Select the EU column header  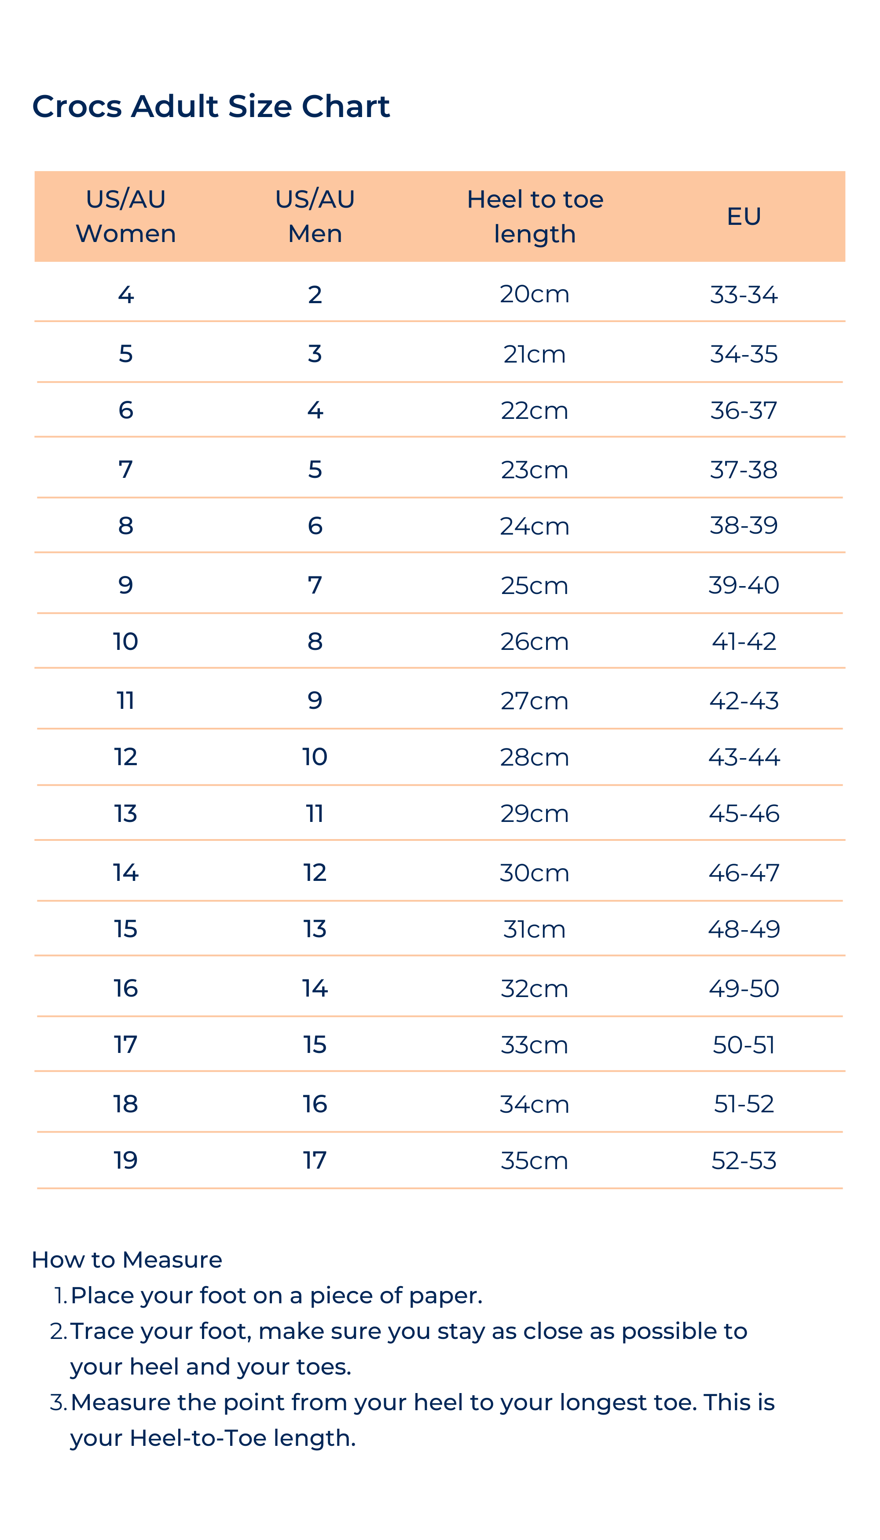point(744,216)
